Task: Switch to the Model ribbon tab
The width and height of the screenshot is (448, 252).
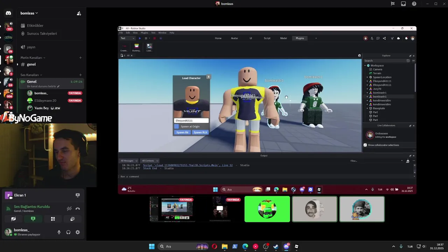Action: (283, 38)
